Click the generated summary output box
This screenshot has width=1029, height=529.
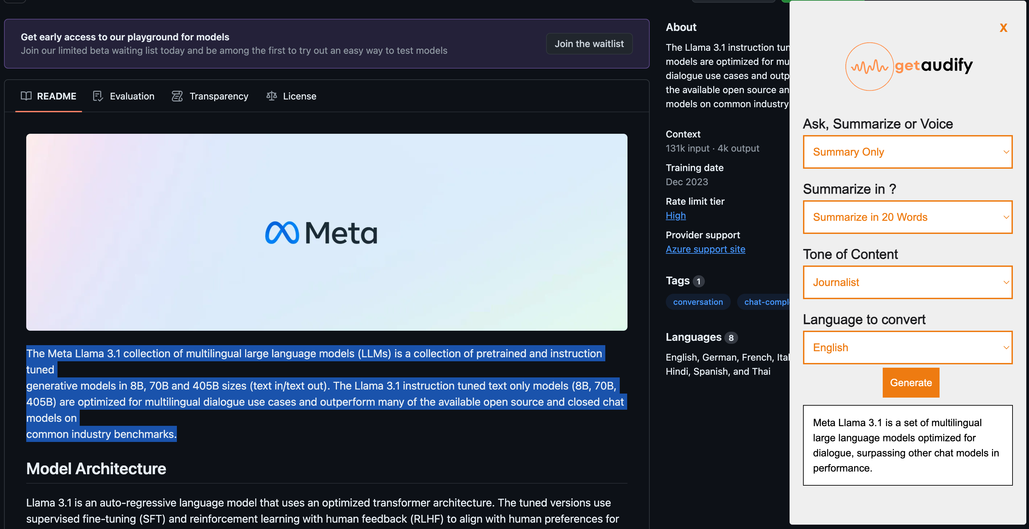coord(907,445)
